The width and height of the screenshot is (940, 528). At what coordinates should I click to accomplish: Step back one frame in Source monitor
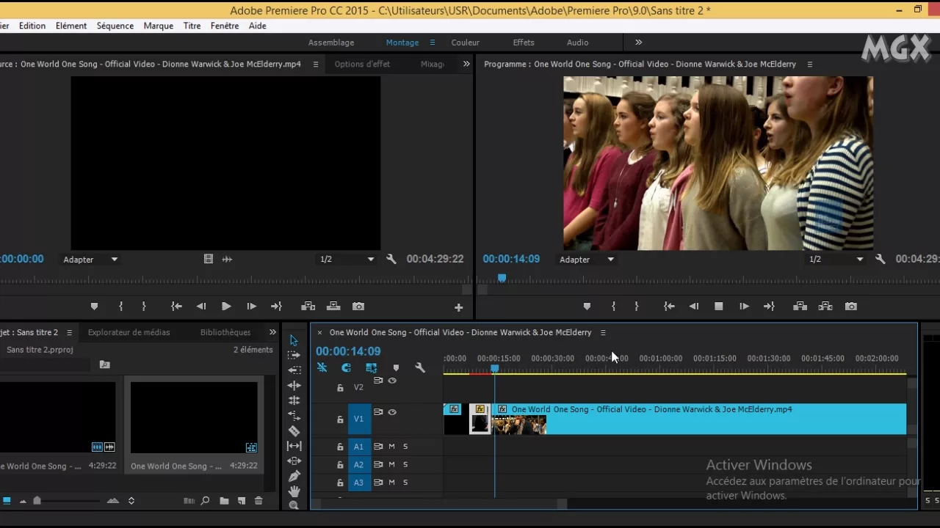point(201,307)
